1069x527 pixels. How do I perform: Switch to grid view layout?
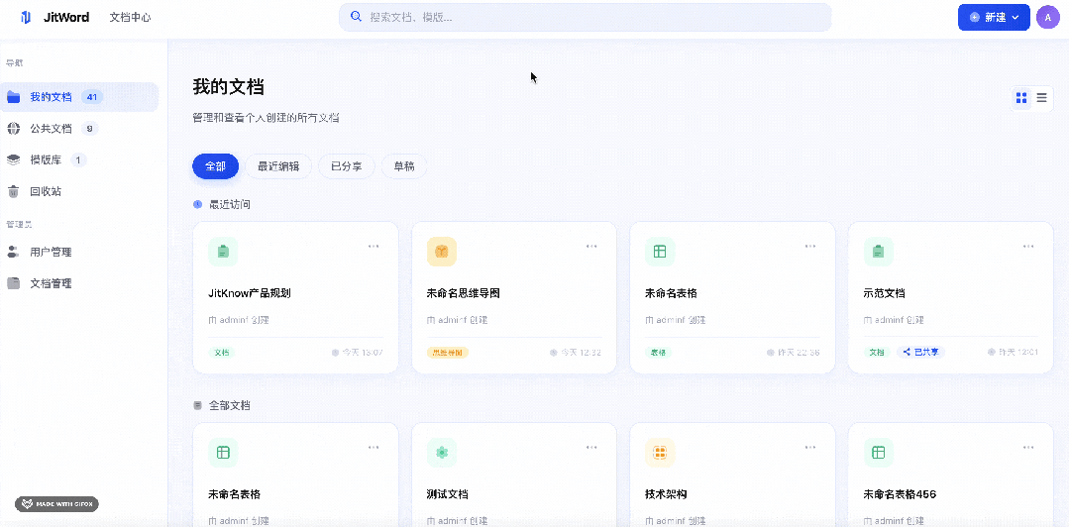[1021, 98]
